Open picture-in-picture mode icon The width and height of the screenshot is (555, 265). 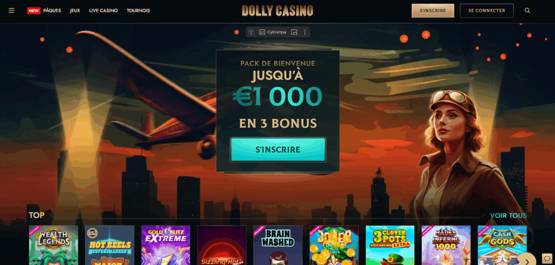294,32
